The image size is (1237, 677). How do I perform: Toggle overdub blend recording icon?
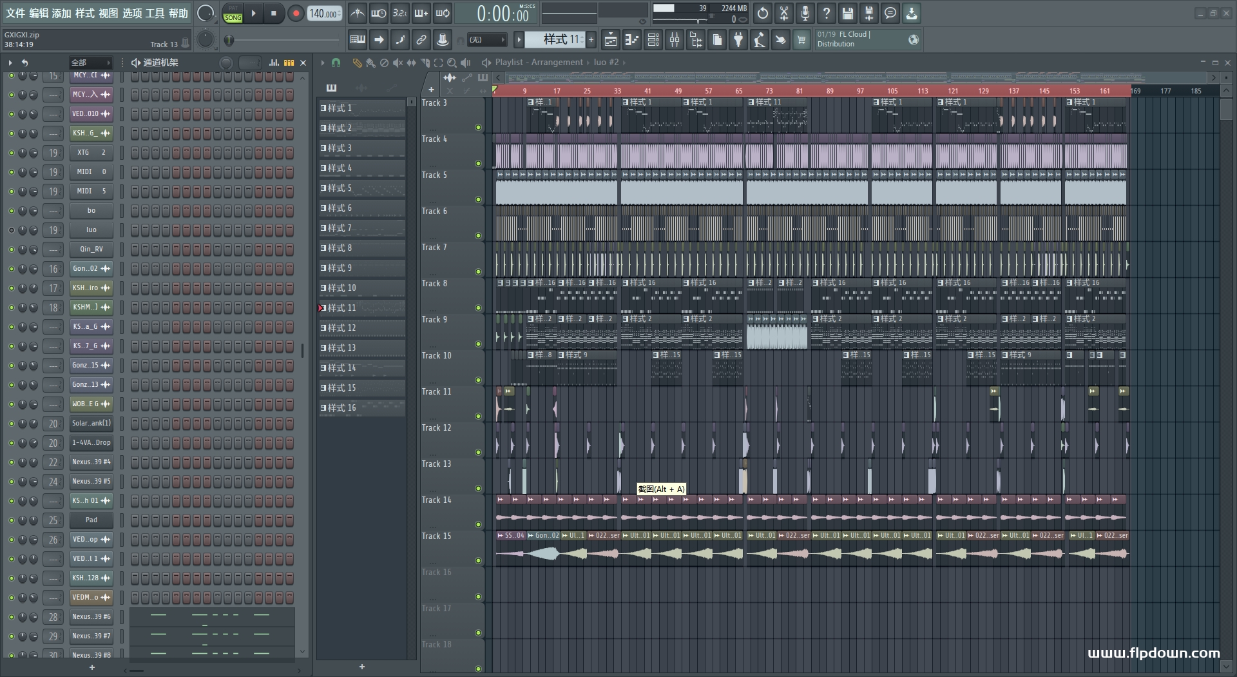pos(421,13)
